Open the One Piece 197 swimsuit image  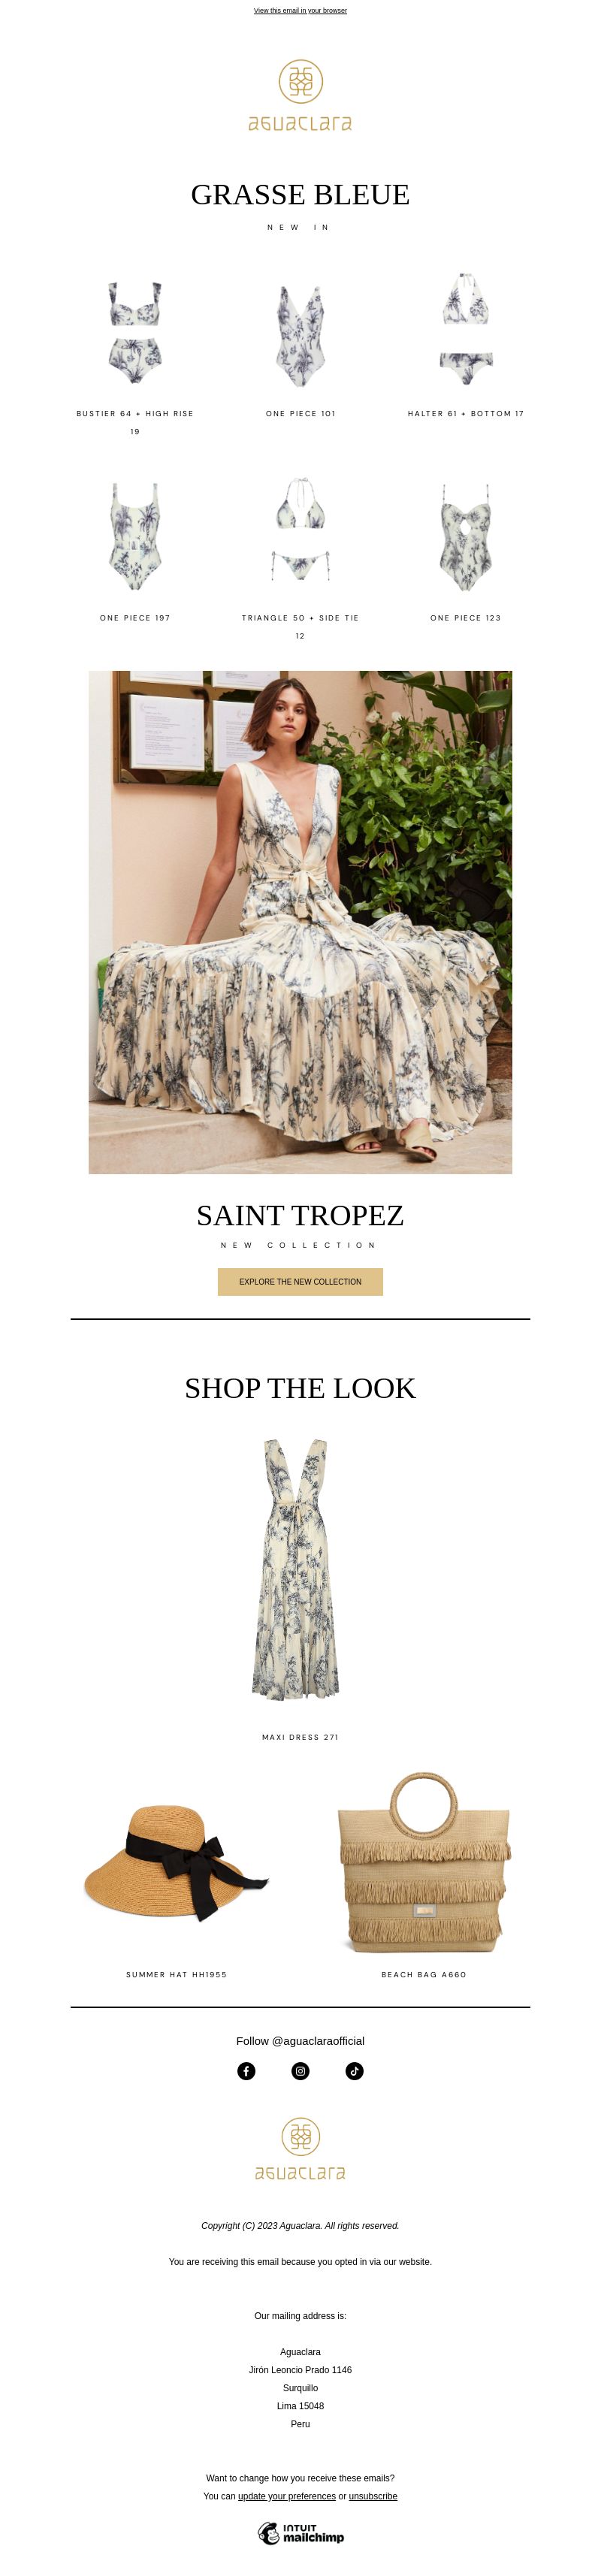[135, 537]
